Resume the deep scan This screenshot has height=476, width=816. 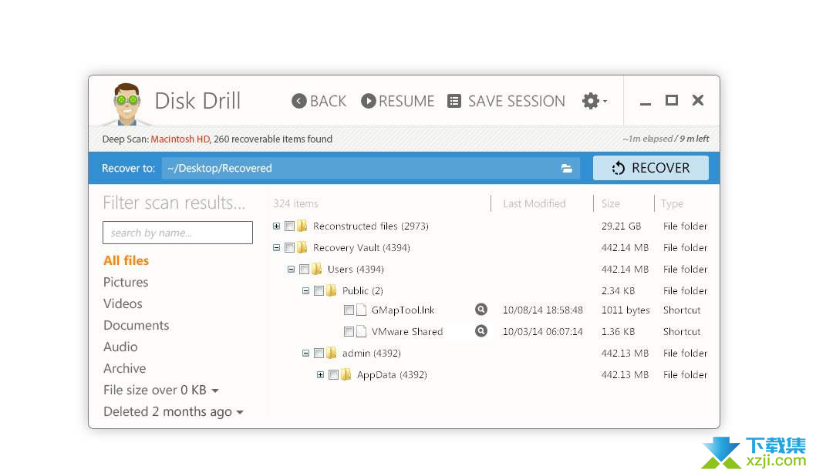[x=398, y=101]
